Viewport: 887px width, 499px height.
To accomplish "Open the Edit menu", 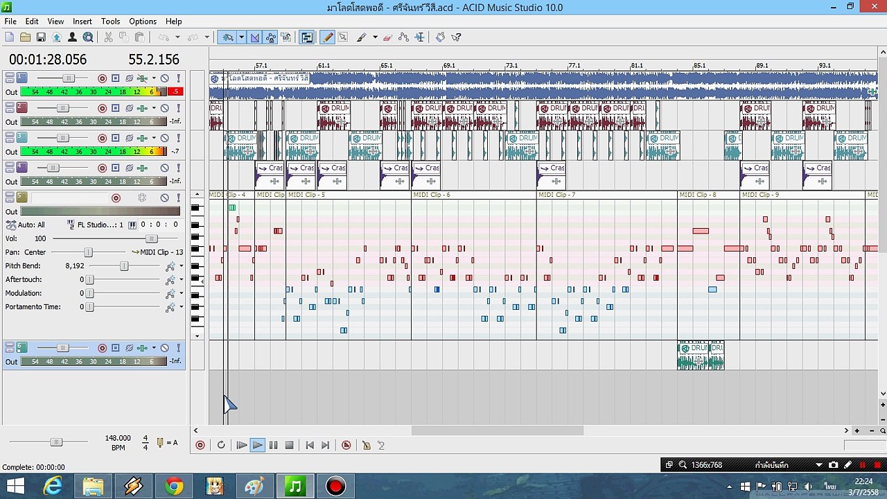I will (32, 21).
